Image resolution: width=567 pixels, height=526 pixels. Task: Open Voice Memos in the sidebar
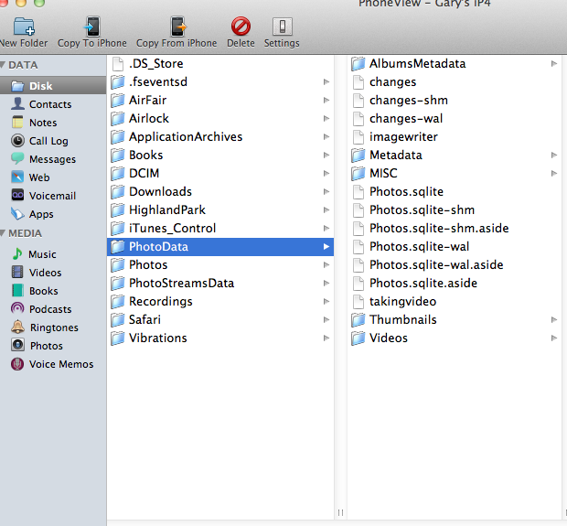click(53, 364)
